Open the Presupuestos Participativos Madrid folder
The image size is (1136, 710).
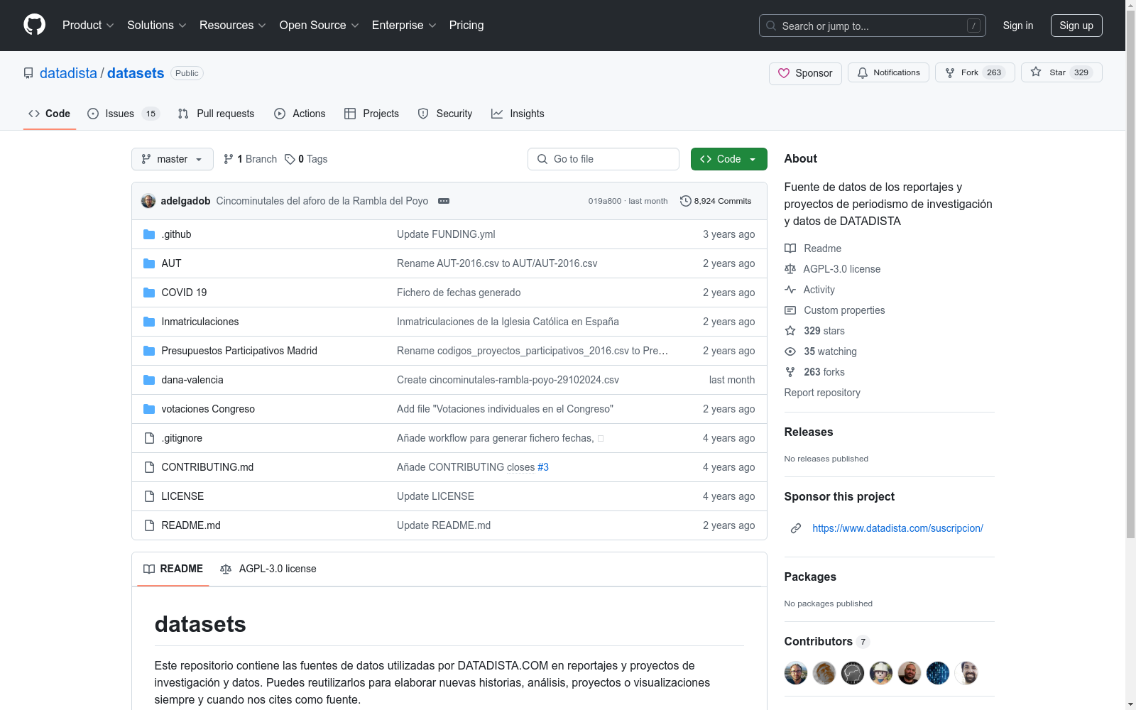(239, 351)
